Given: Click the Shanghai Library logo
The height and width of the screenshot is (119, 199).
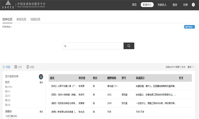Looking at the screenshot, I should 8,5.
